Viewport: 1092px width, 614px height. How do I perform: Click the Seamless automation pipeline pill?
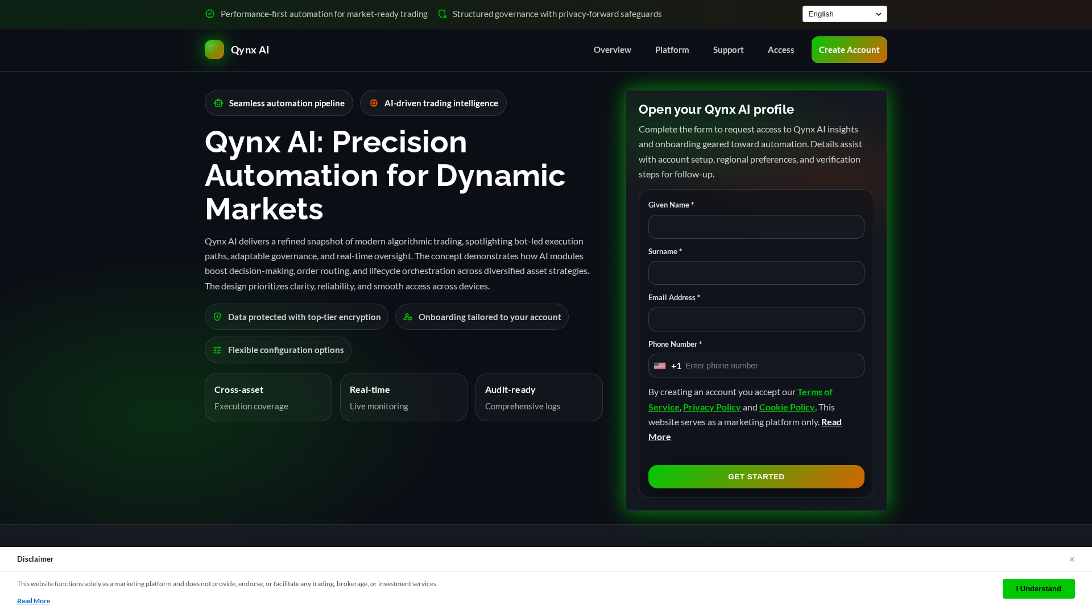[x=279, y=103]
